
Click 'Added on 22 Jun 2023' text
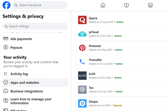(100, 64)
